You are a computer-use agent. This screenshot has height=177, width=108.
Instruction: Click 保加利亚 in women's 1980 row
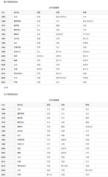point(89,127)
